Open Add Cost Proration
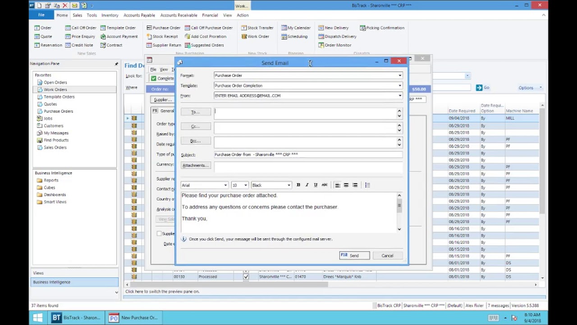The image size is (577, 325). [x=205, y=37]
